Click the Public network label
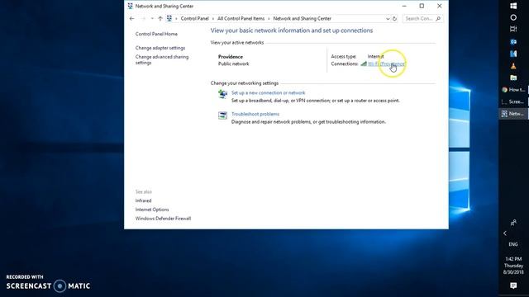This screenshot has width=529, height=297. tap(233, 64)
